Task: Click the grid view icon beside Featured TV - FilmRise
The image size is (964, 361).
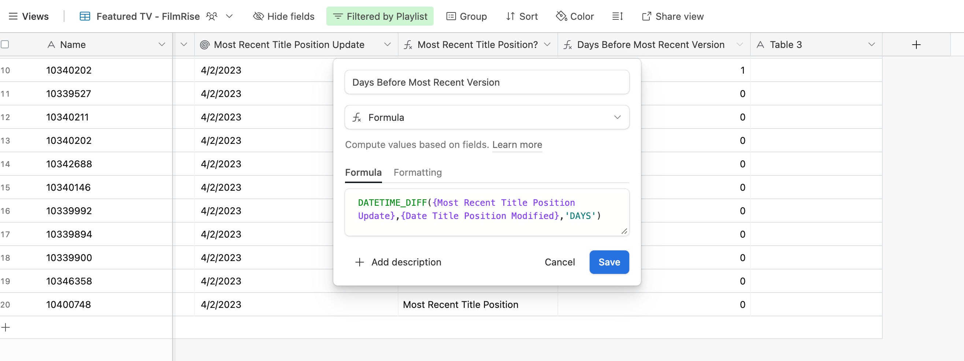Action: pos(85,16)
